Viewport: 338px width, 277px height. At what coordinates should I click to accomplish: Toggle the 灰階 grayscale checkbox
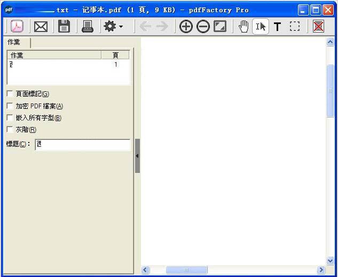click(x=10, y=129)
